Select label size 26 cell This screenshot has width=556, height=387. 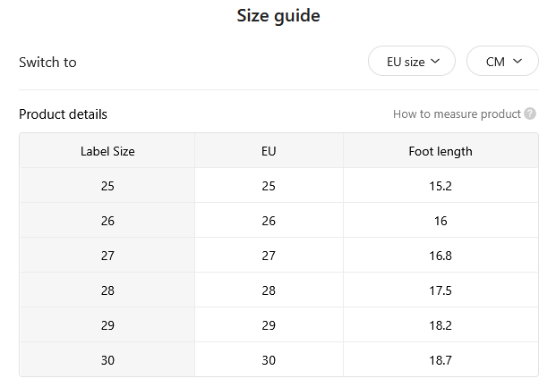(x=107, y=220)
